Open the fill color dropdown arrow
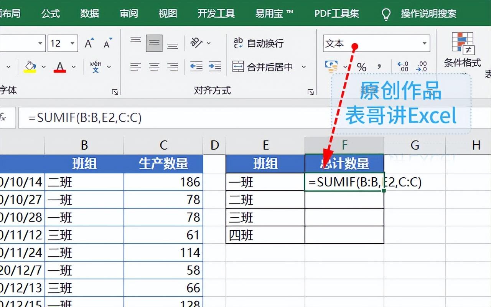Viewport: 491px width, 307px height. point(44,67)
